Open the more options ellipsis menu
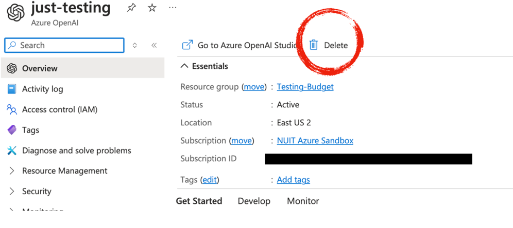 pyautogui.click(x=173, y=8)
